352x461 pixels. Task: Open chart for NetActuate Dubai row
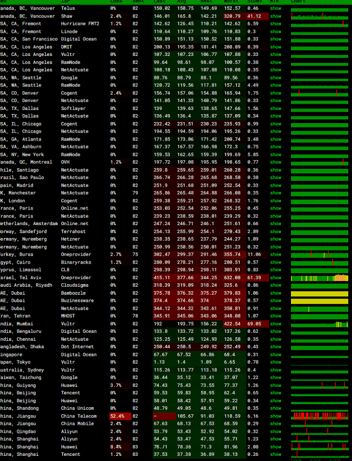pyautogui.click(x=320, y=309)
